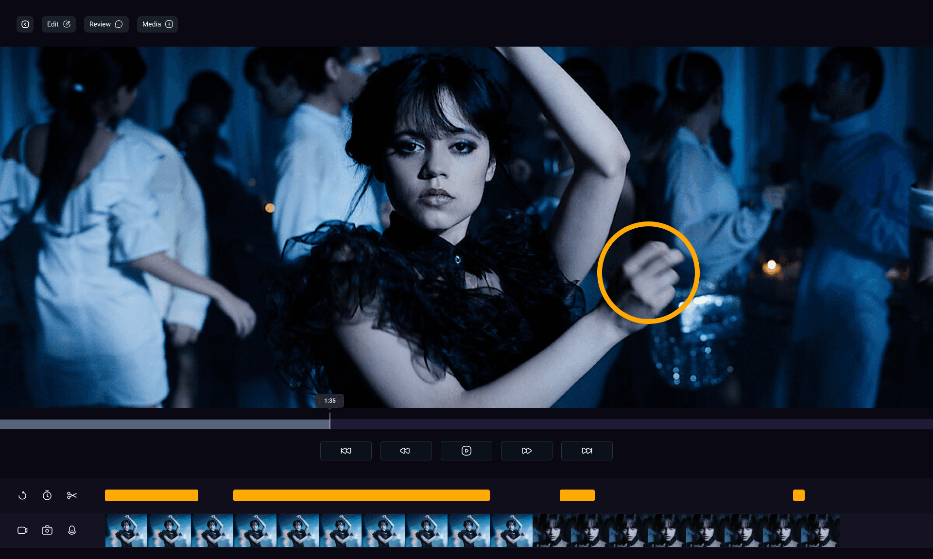The height and width of the screenshot is (559, 933).
Task: Click the first dark close-up filmstrip thumbnail
Action: 552,530
